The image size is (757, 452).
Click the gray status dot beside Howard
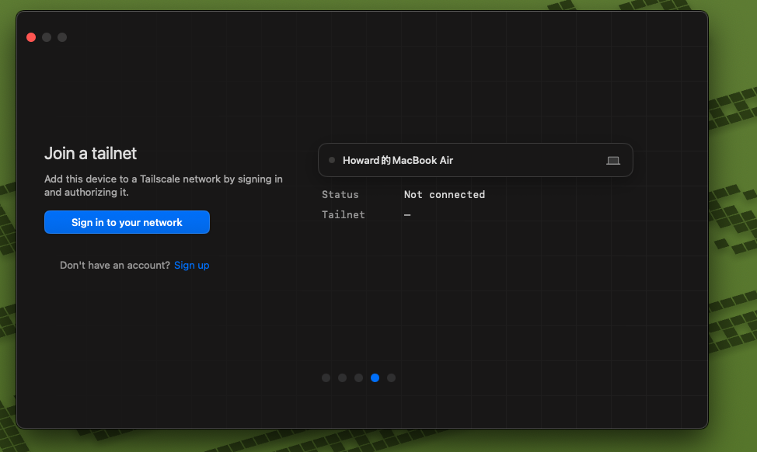332,160
